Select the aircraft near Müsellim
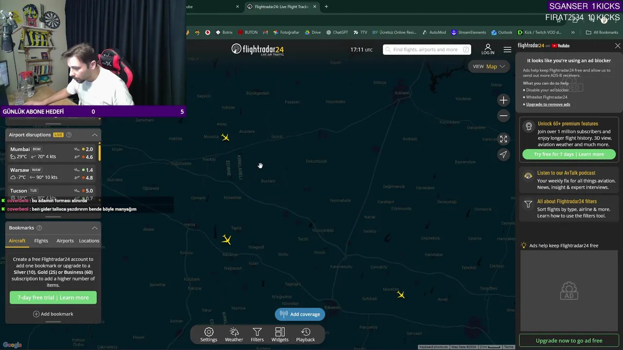Screen dimensions: 623x350 (401, 295)
